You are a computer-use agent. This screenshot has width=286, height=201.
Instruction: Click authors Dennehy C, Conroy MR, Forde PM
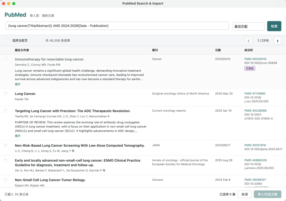point(37,65)
